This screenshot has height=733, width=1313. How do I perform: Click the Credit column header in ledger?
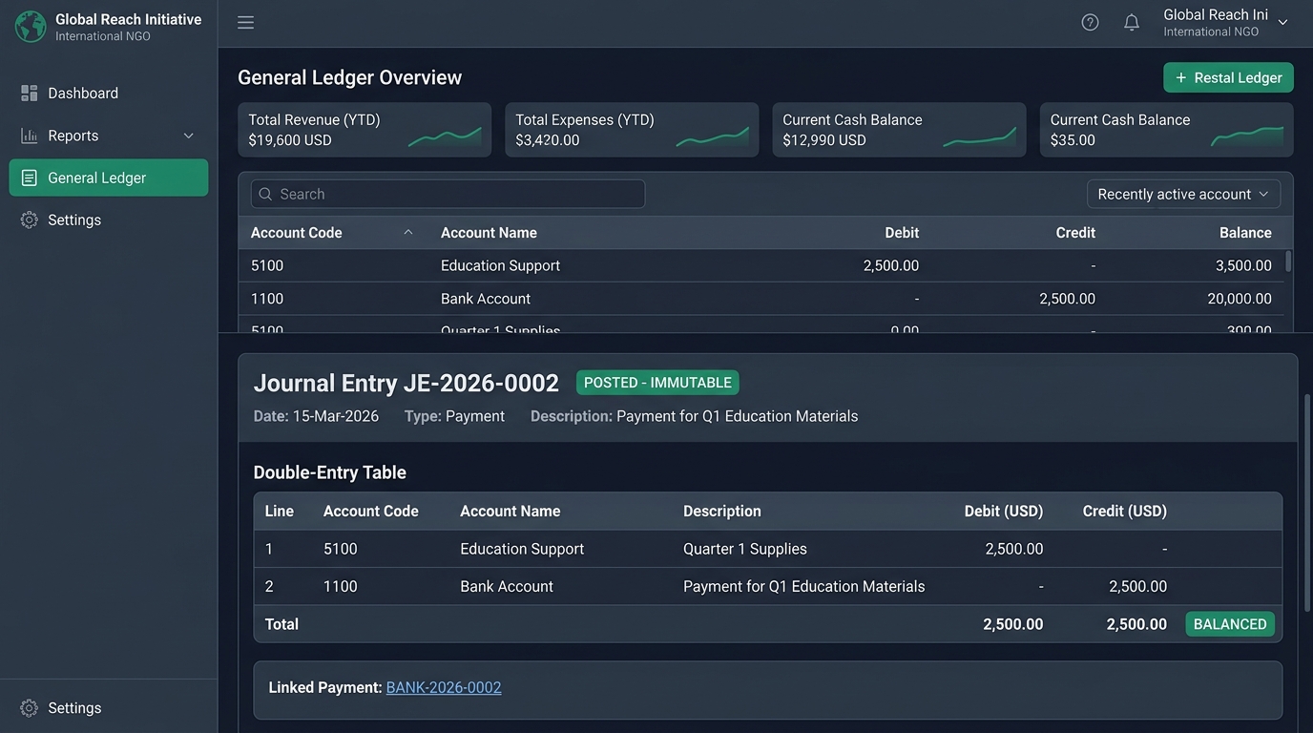1075,233
